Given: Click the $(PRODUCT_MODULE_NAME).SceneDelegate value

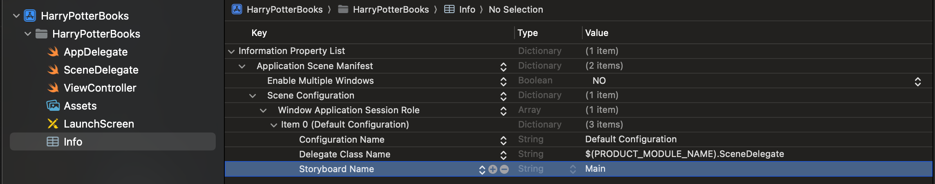Looking at the screenshot, I should [x=684, y=154].
